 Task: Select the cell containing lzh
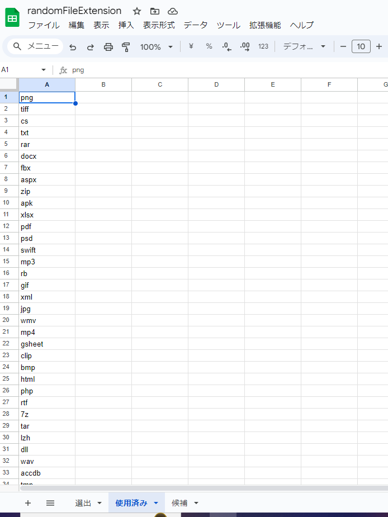point(47,438)
